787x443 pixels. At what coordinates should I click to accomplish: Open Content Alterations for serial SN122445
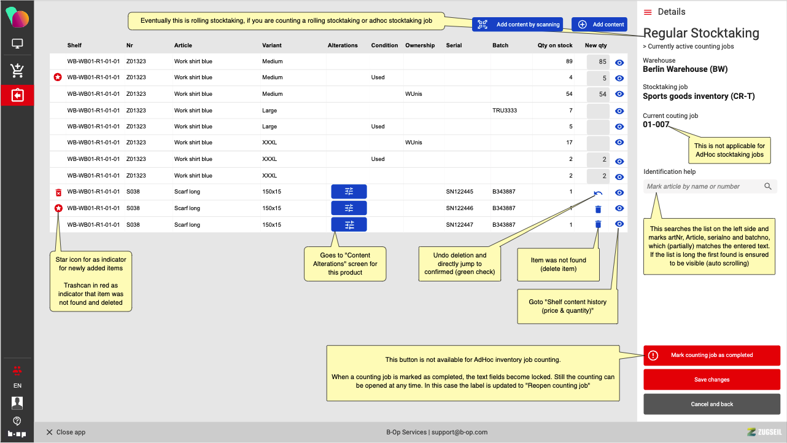pyautogui.click(x=349, y=192)
